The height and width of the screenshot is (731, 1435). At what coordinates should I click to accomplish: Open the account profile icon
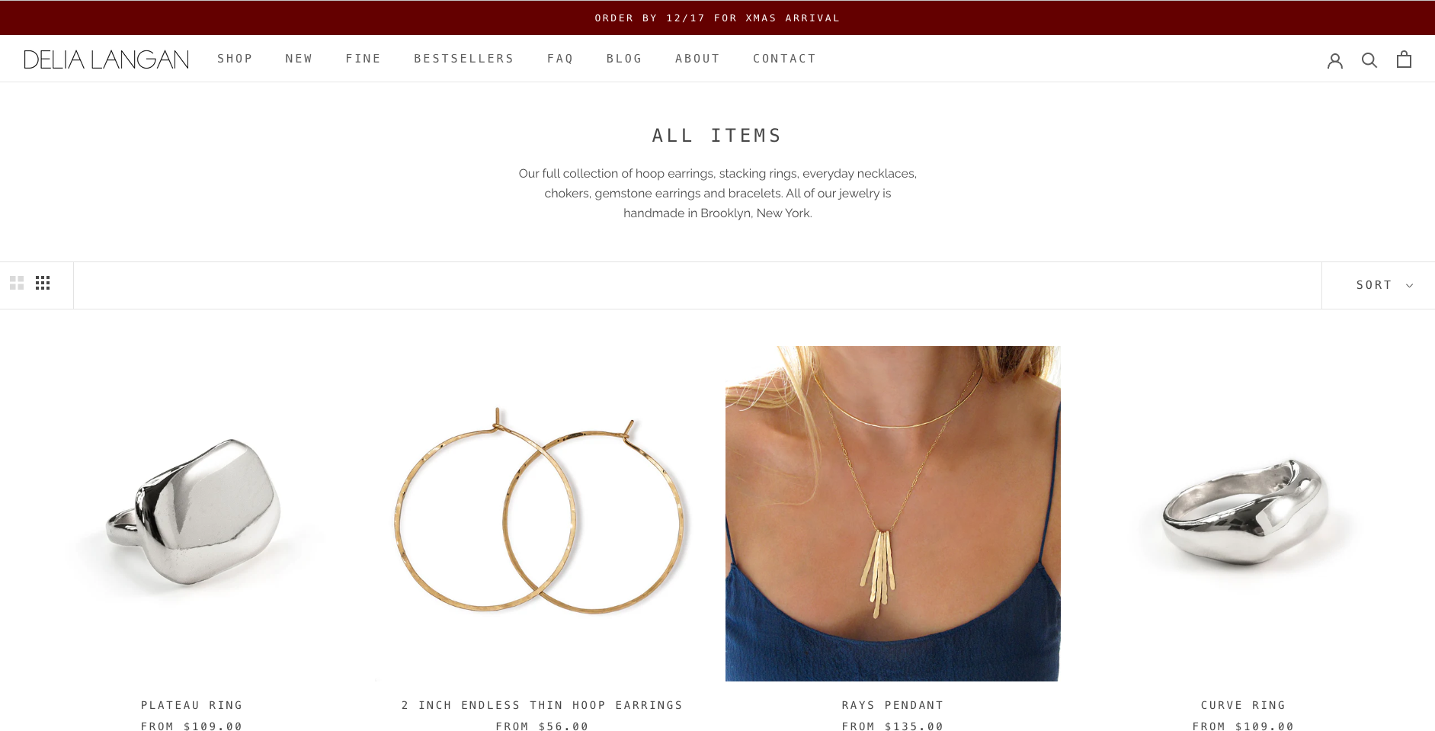[1334, 60]
